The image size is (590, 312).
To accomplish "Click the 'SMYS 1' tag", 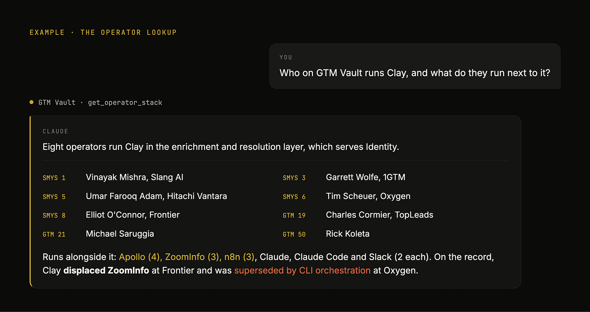I will [x=54, y=178].
